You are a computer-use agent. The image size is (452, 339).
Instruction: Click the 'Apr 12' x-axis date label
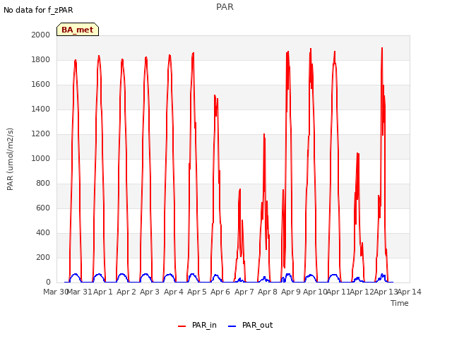pos(362,292)
